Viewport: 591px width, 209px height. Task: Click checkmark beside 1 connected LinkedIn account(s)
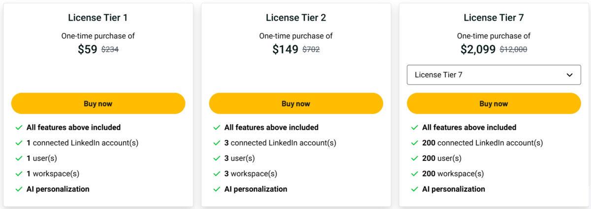[19, 143]
